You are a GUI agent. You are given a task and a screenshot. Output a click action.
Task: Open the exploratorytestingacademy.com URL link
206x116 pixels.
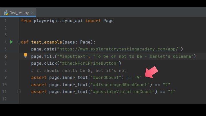[x=119, y=49]
